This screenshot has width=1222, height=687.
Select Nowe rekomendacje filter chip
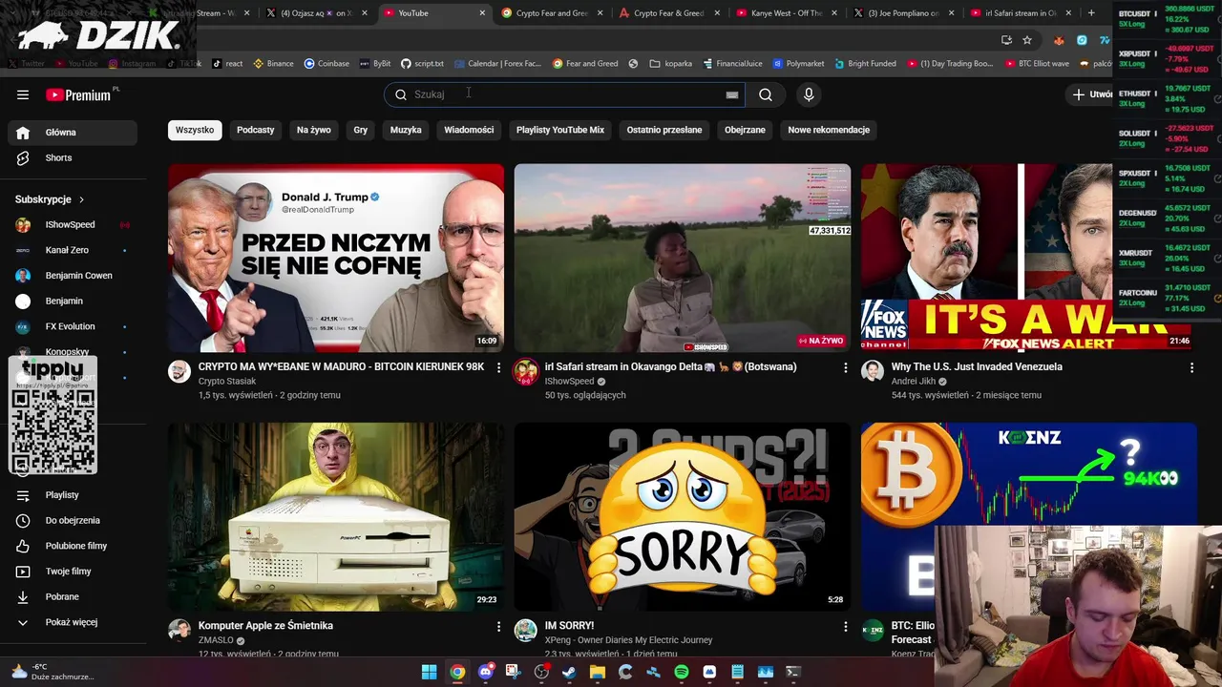point(829,130)
